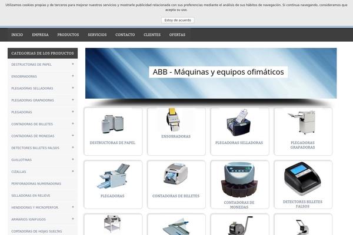Click the paper trimmer product image
The image size is (353, 235).
coord(176,226)
